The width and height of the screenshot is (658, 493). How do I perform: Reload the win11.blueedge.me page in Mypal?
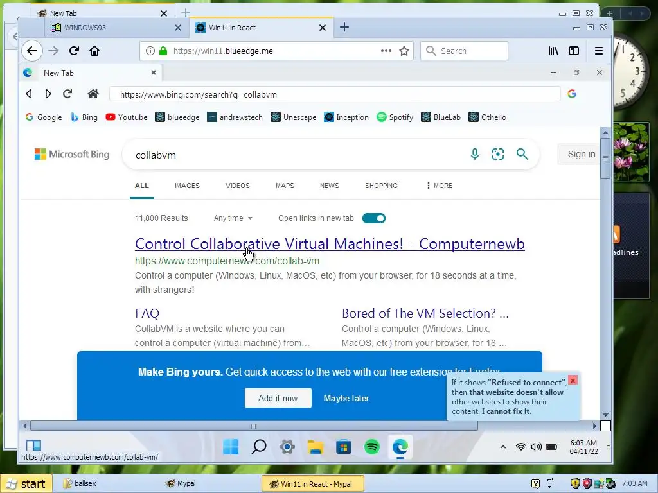point(74,51)
